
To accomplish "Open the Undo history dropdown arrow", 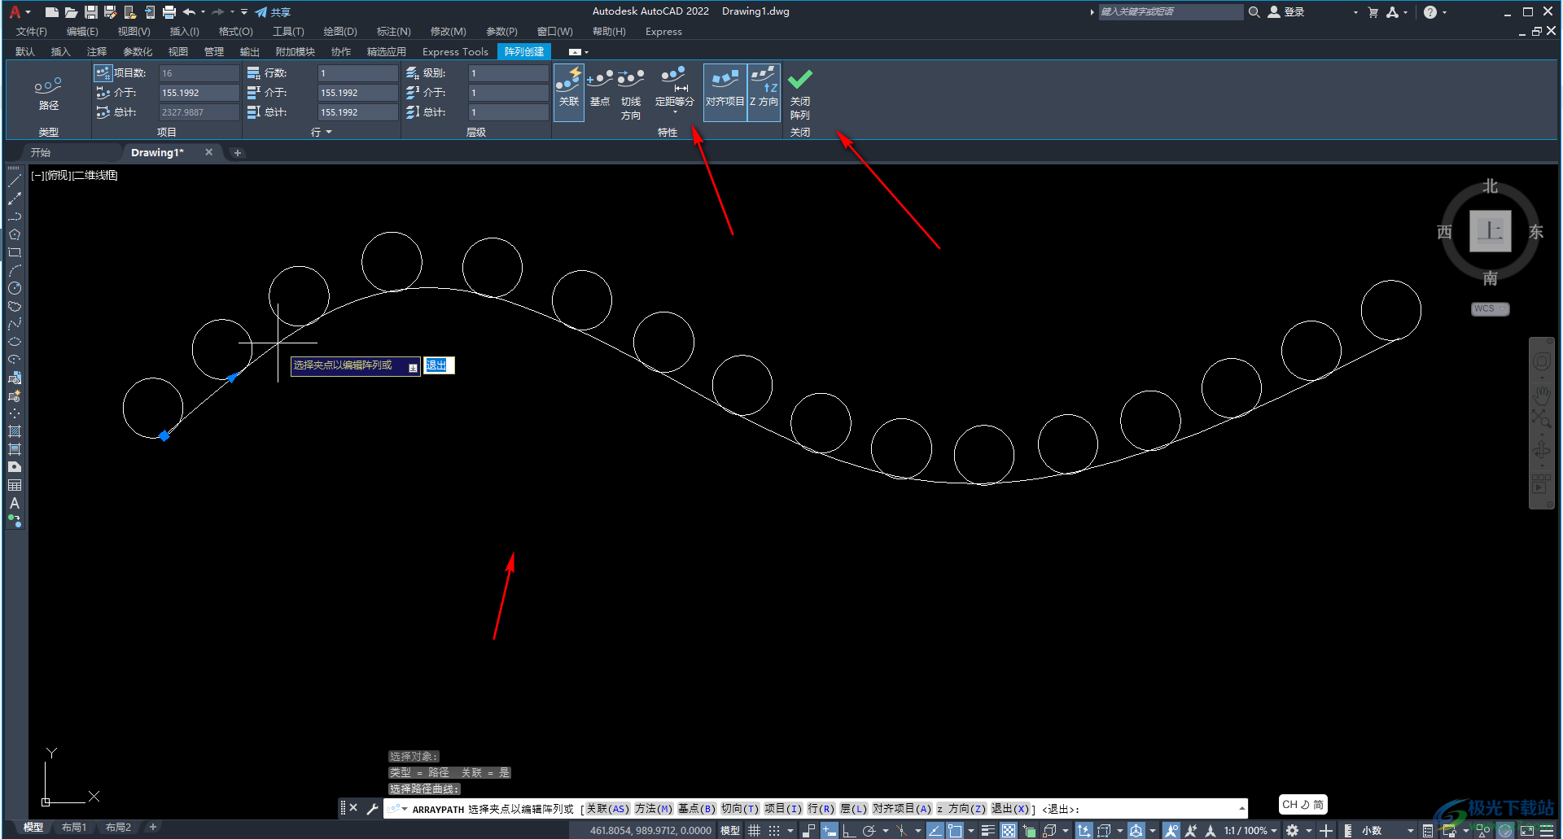I will click(203, 12).
